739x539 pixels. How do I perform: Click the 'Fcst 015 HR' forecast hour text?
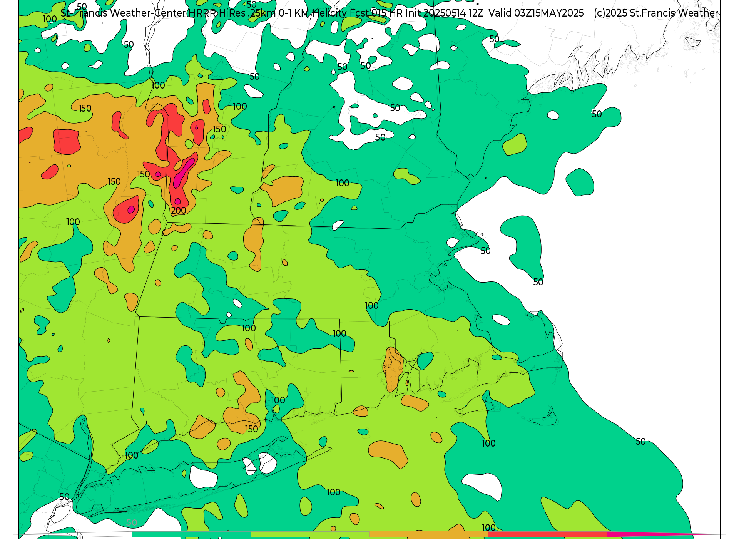coord(376,13)
